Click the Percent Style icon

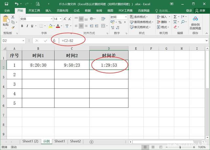(x=120, y=22)
